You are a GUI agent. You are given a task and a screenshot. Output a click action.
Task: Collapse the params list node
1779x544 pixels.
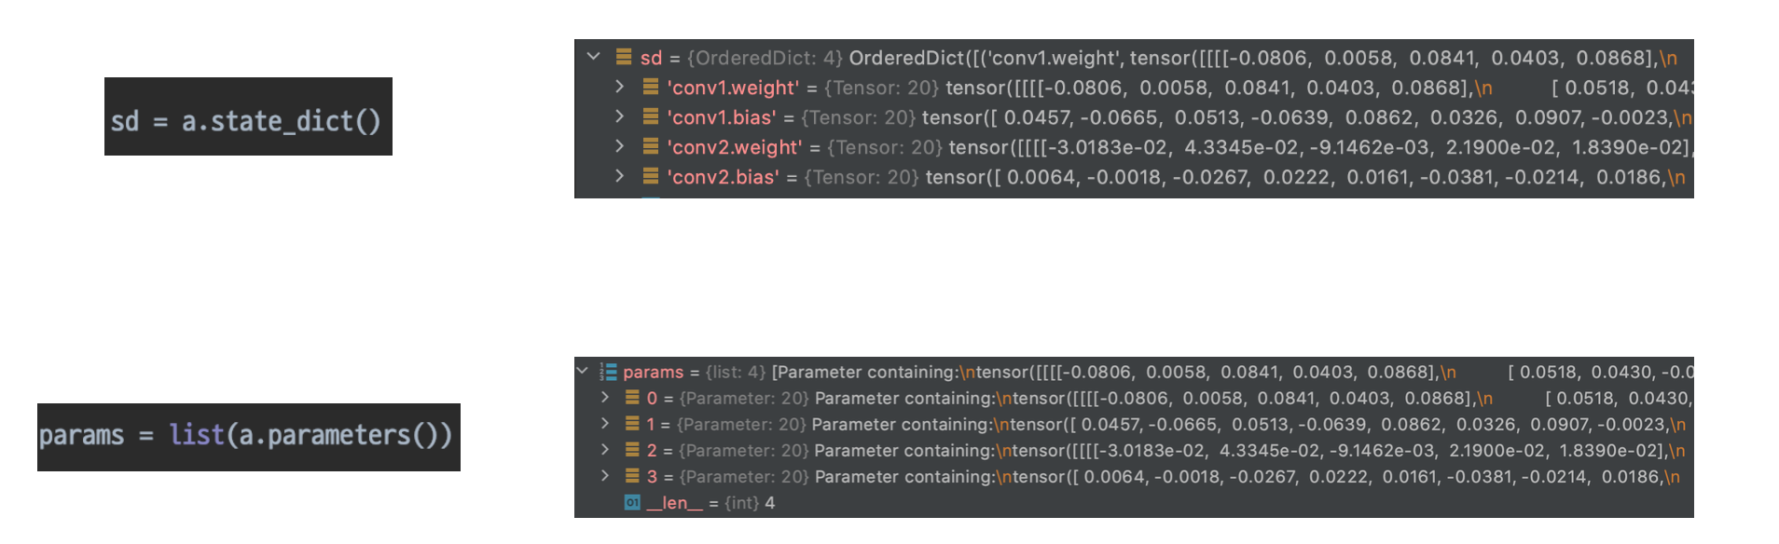583,371
